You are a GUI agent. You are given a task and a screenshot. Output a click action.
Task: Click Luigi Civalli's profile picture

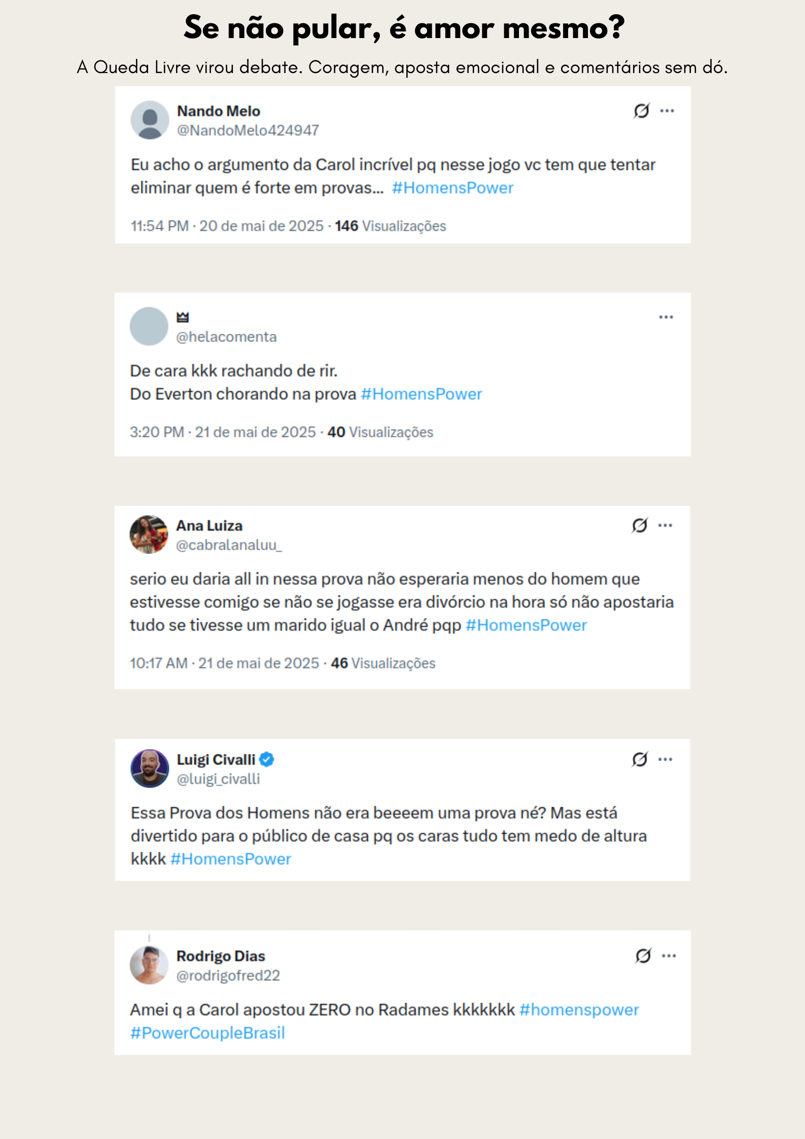pyautogui.click(x=150, y=769)
